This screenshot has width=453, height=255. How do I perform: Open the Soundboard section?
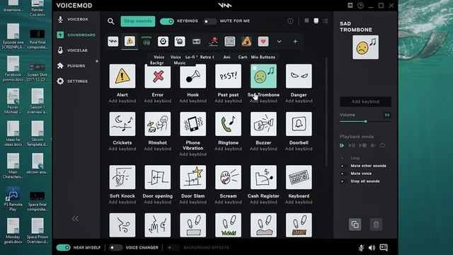pyautogui.click(x=76, y=35)
